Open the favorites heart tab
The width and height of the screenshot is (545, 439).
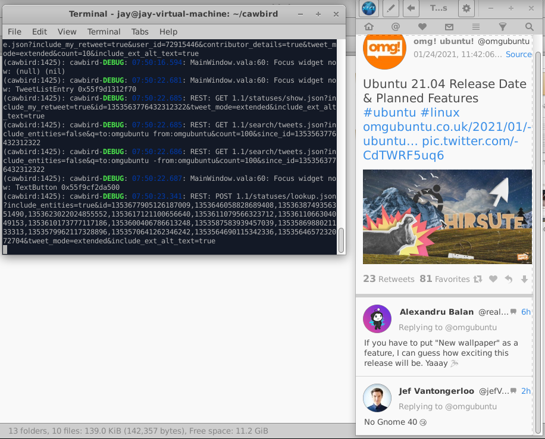pos(422,27)
